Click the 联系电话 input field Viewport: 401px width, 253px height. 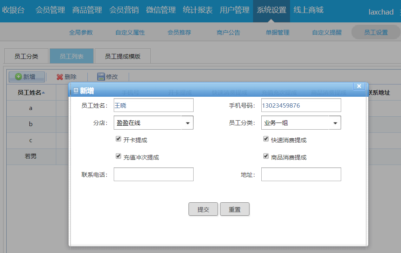tap(153, 174)
